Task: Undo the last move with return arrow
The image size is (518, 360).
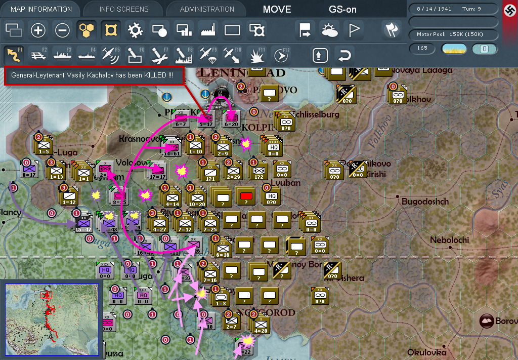Action: click(344, 55)
